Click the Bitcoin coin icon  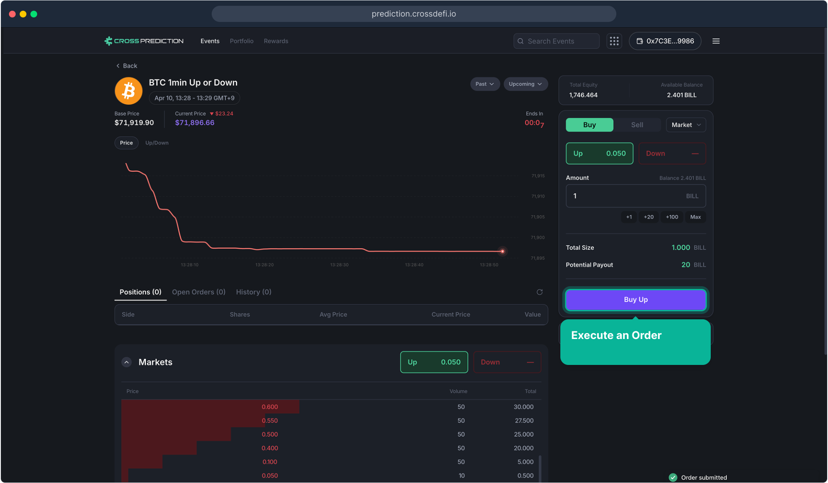(x=128, y=91)
